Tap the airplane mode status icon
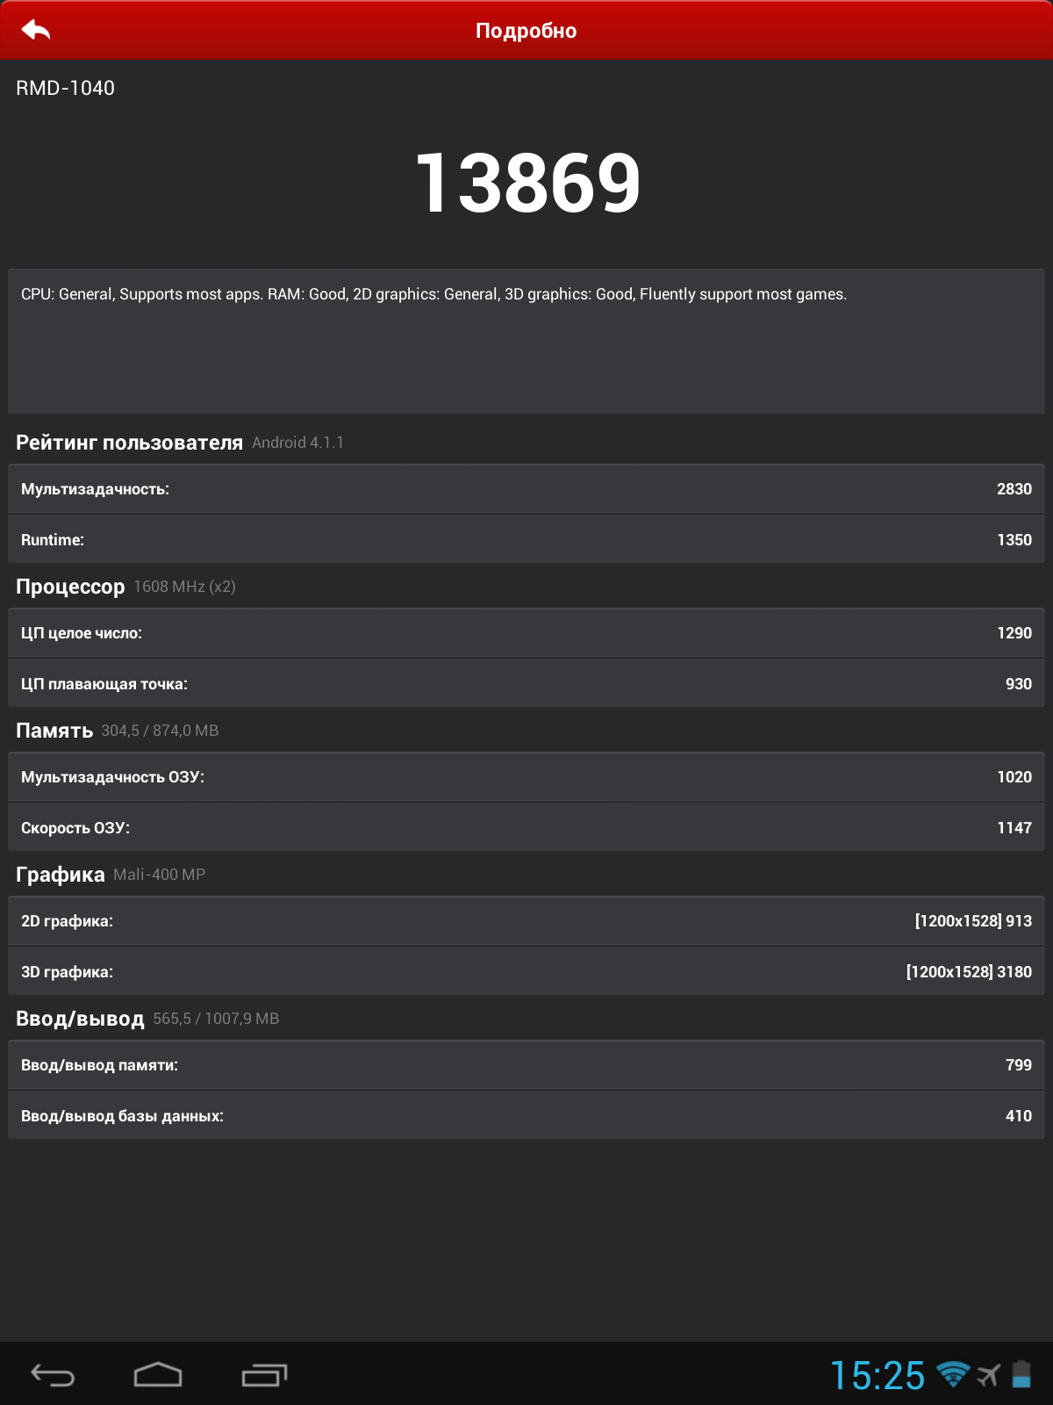 [x=989, y=1375]
